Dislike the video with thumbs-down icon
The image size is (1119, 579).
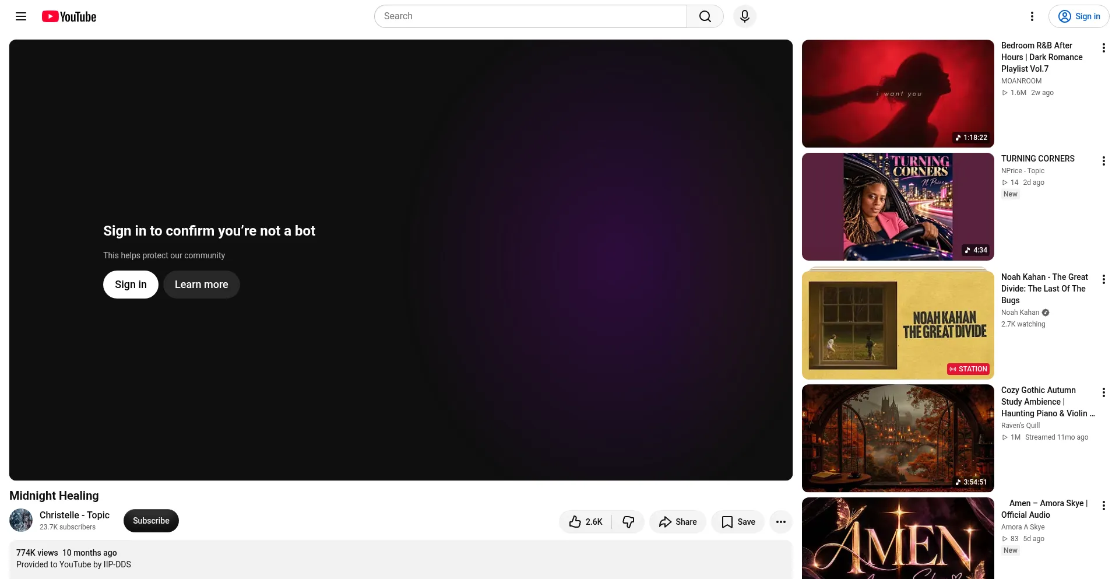click(628, 522)
